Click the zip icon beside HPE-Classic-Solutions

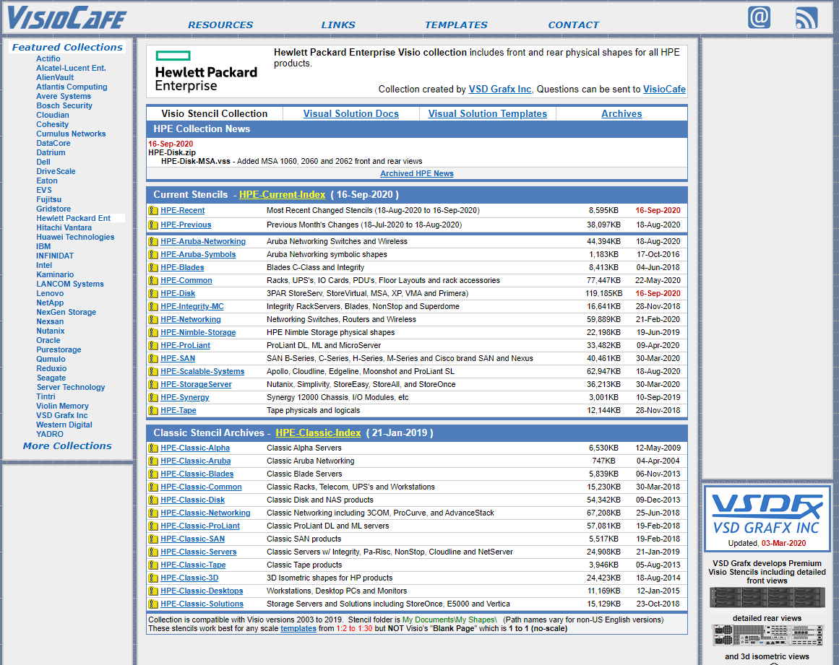tap(153, 604)
